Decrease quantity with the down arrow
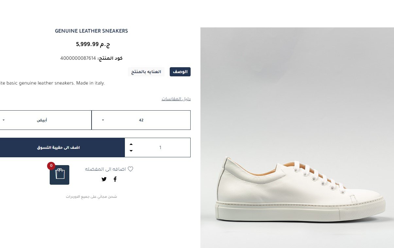The image size is (394, 248). (x=131, y=151)
